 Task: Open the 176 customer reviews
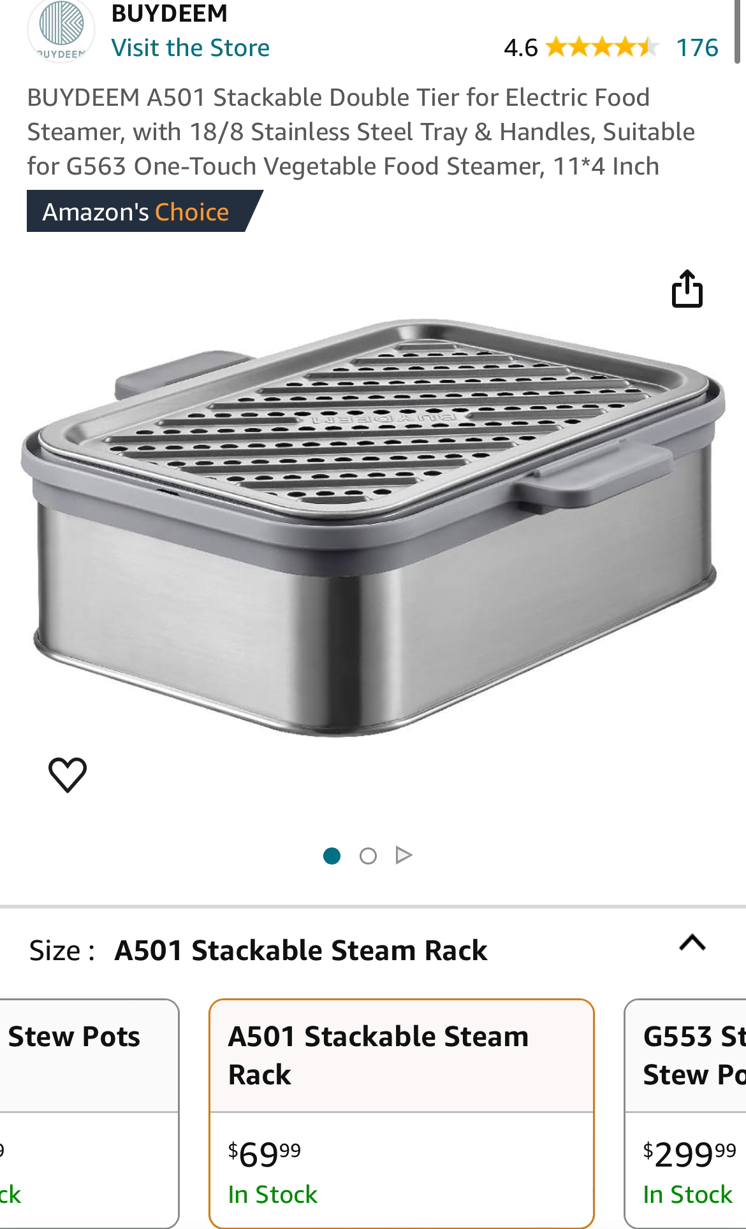pyautogui.click(x=697, y=48)
